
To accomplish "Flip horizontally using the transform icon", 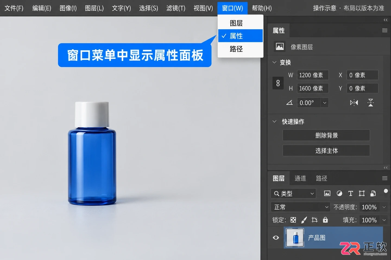I will tap(354, 103).
